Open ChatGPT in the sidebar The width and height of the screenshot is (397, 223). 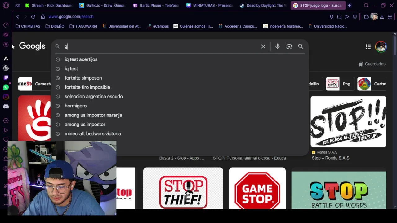tap(6, 68)
